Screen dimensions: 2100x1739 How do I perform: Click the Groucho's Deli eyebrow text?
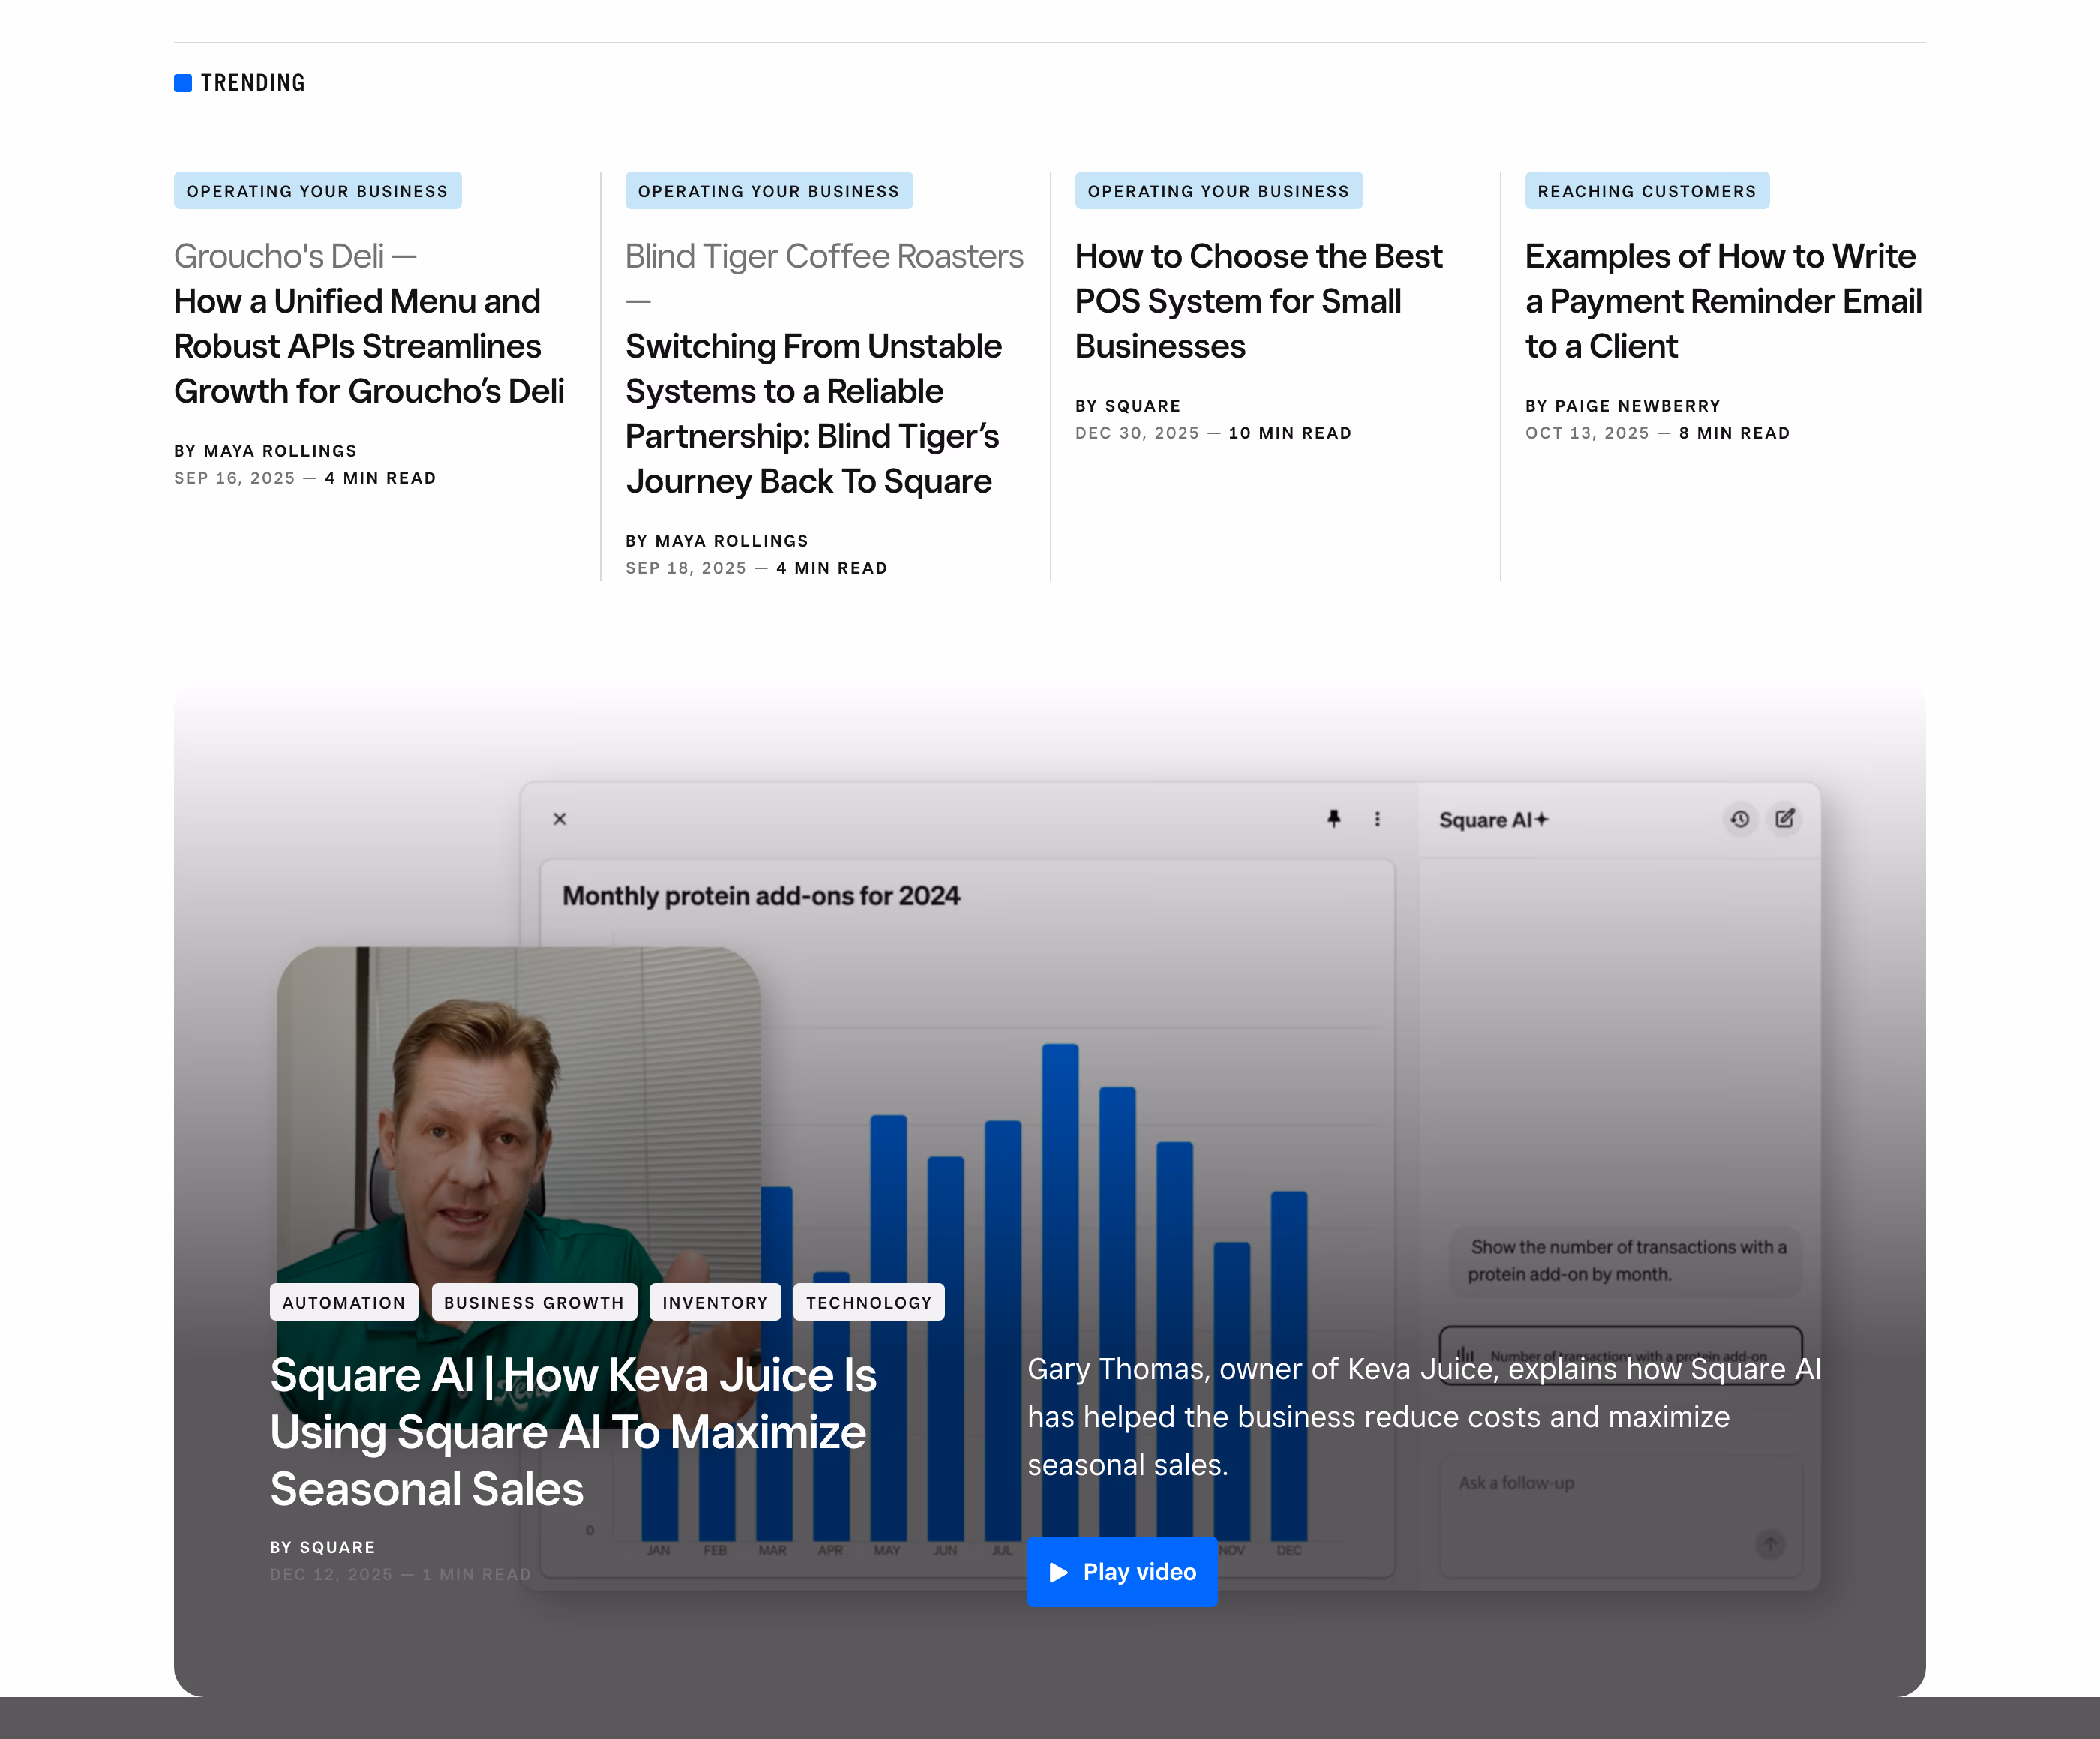(x=295, y=256)
